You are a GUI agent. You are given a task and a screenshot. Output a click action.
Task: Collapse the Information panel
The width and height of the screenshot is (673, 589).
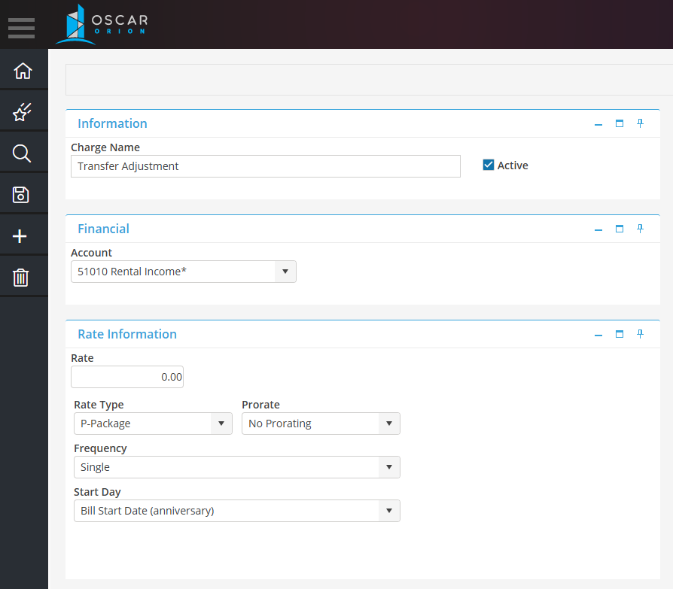coord(598,124)
